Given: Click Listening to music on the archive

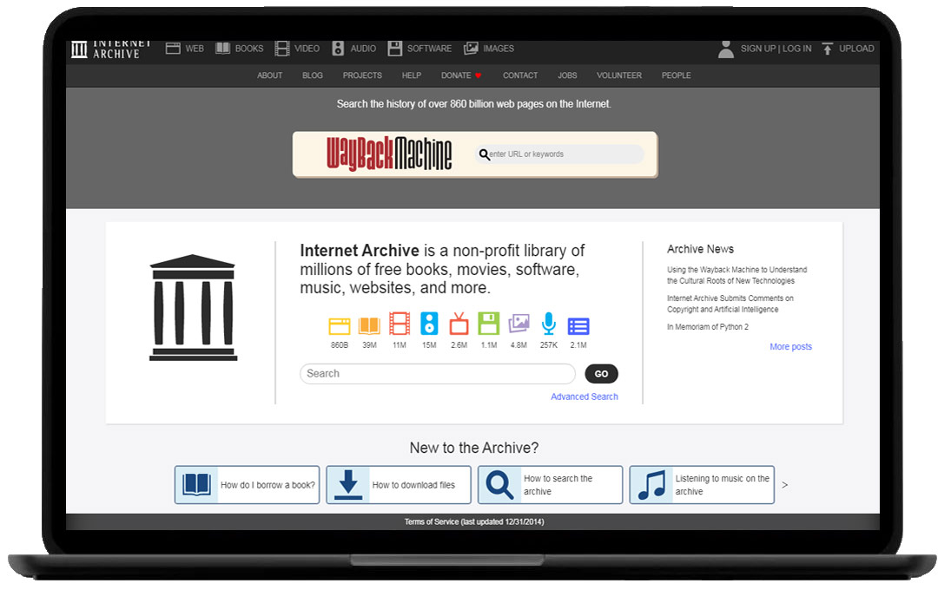Looking at the screenshot, I should (x=722, y=485).
